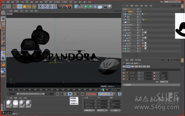185x116 pixels.
Task: Open the rotation order HPB dropdown
Action: click(164, 82)
